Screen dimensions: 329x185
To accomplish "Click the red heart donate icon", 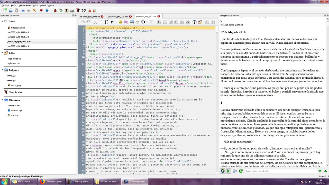I will pos(41,11).
